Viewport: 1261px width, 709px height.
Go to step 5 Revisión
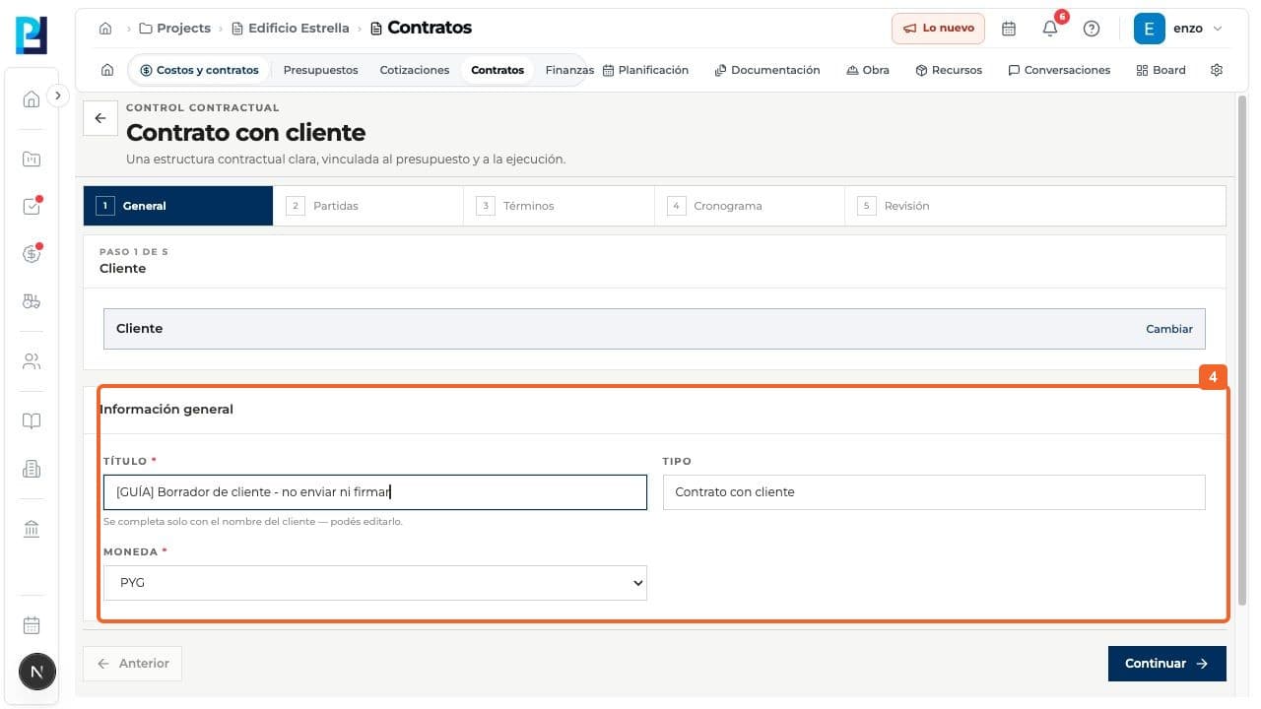[1035, 206]
